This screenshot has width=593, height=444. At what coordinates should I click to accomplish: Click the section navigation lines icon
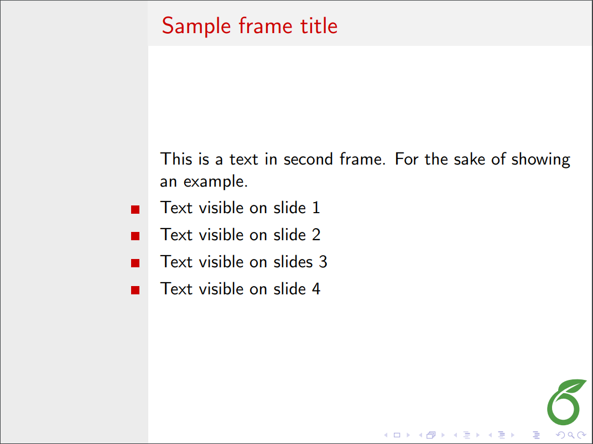click(x=501, y=435)
